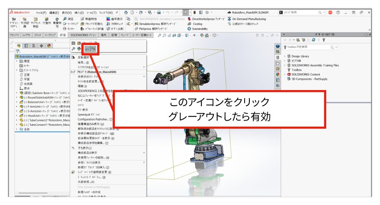Click the On Demand Manufacturing icon
This screenshot has width=380, height=205.
point(229,19)
